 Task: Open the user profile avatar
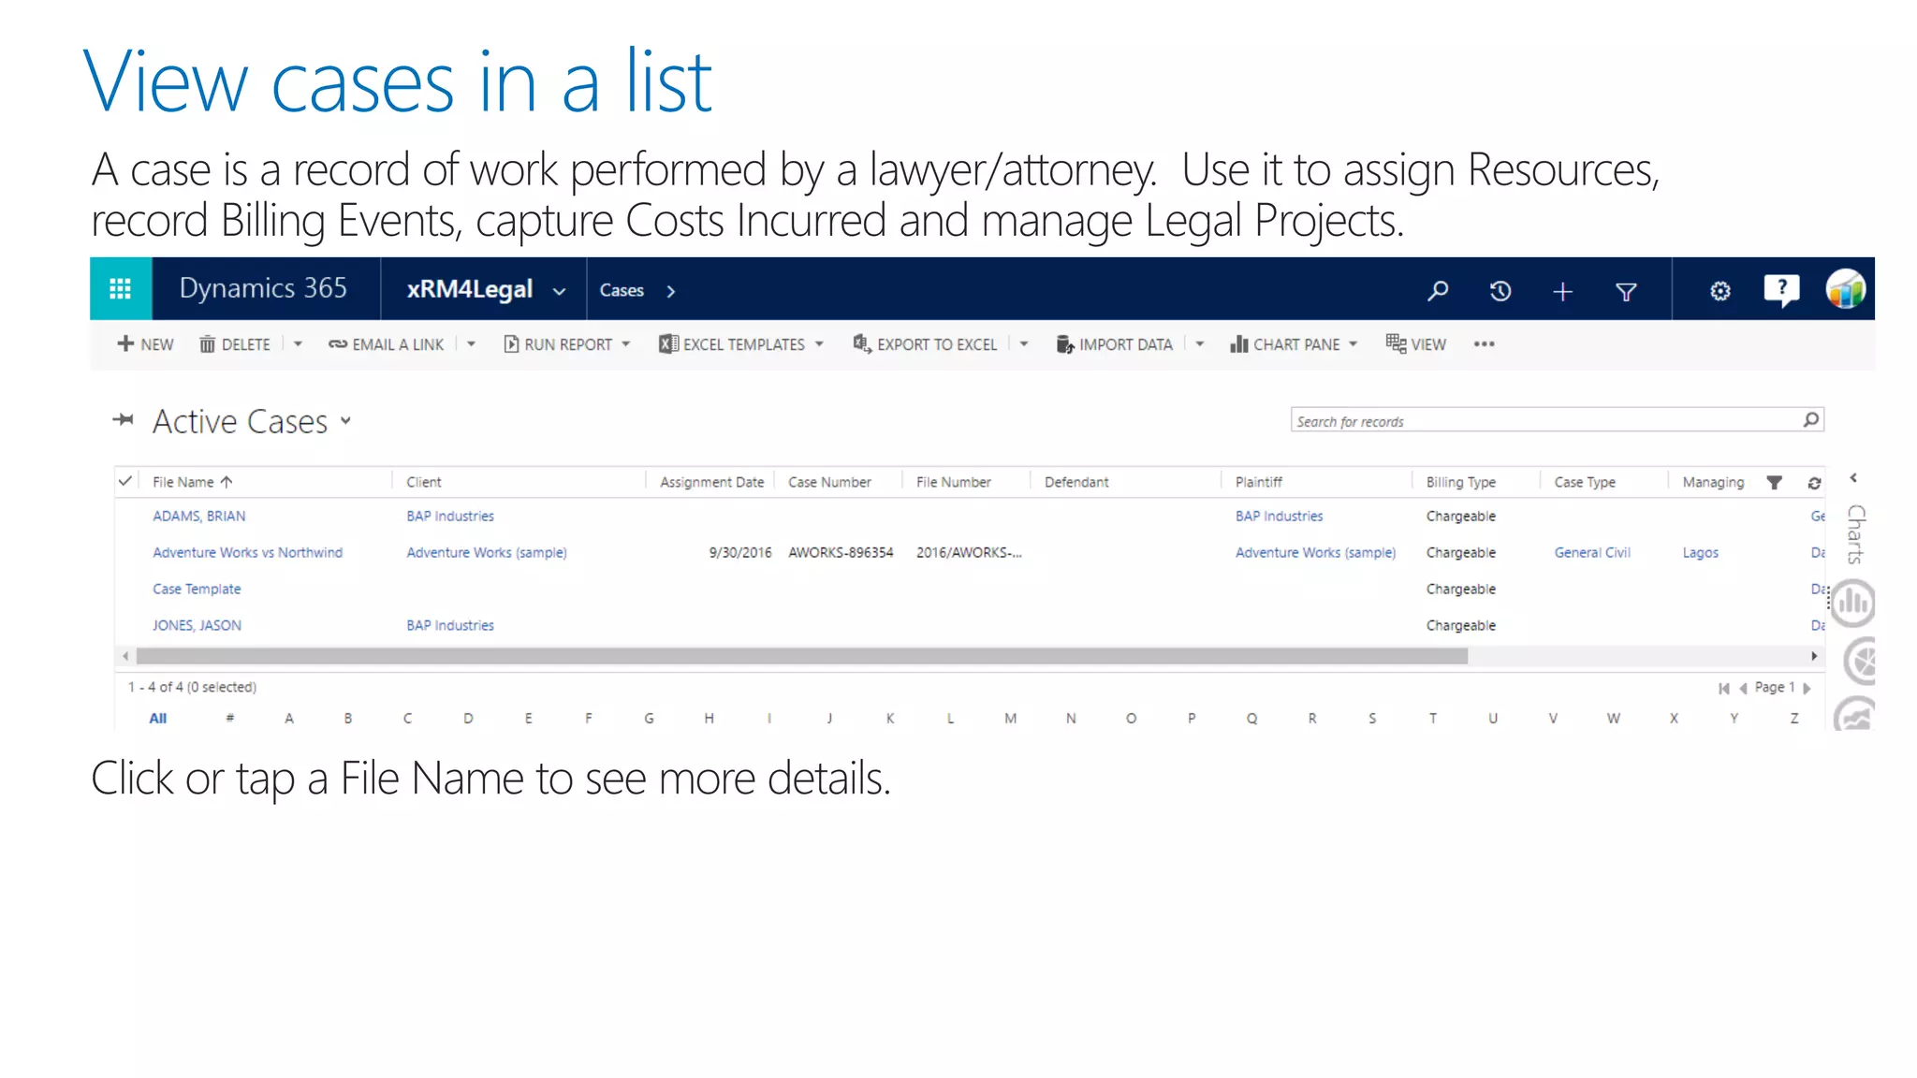pos(1845,289)
